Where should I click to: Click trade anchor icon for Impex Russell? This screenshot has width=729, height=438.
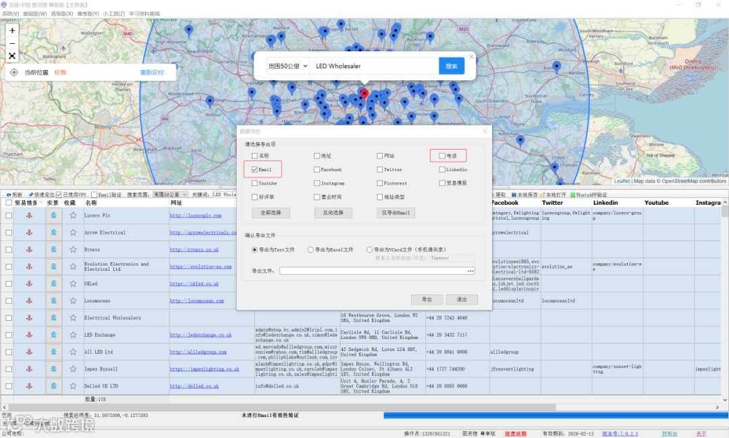(29, 369)
